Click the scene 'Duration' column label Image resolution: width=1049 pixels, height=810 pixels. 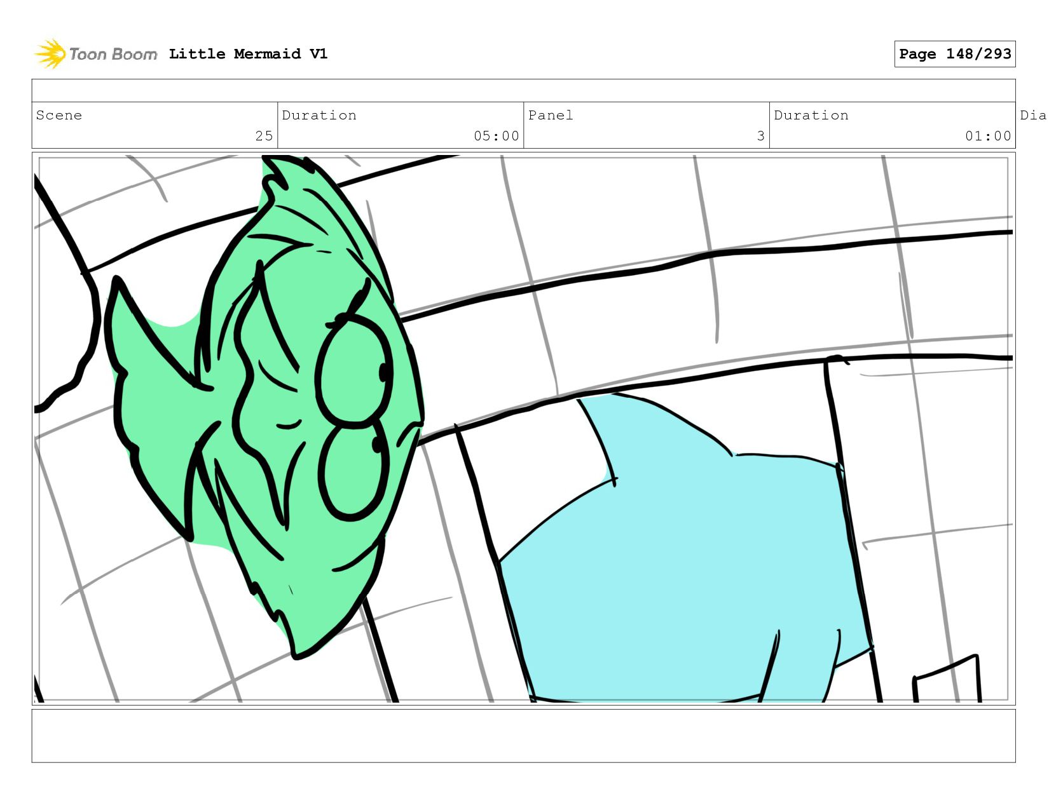(319, 115)
